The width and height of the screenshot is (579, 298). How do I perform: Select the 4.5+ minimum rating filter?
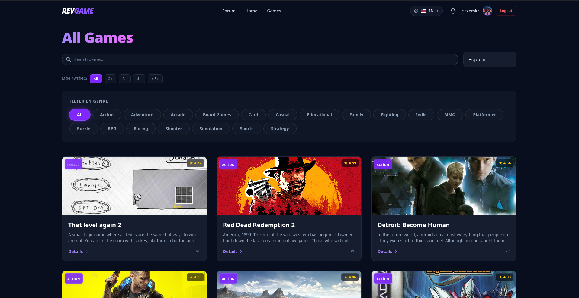tap(155, 79)
